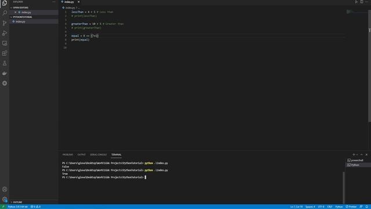
Task: Open the circular icon below Docker
Action: 5,83
